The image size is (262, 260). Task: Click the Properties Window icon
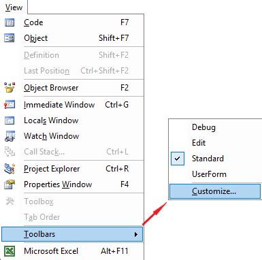(10, 184)
